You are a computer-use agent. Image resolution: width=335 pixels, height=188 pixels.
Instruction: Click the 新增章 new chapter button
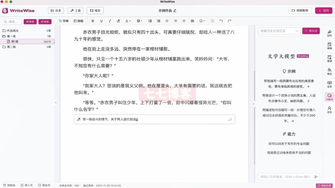click(x=30, y=21)
